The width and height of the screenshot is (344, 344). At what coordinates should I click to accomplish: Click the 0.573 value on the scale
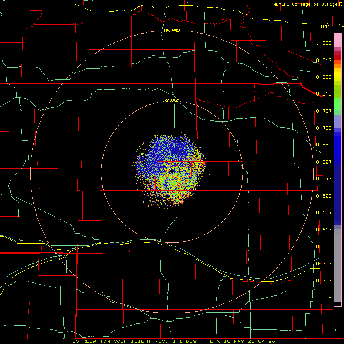[324, 179]
